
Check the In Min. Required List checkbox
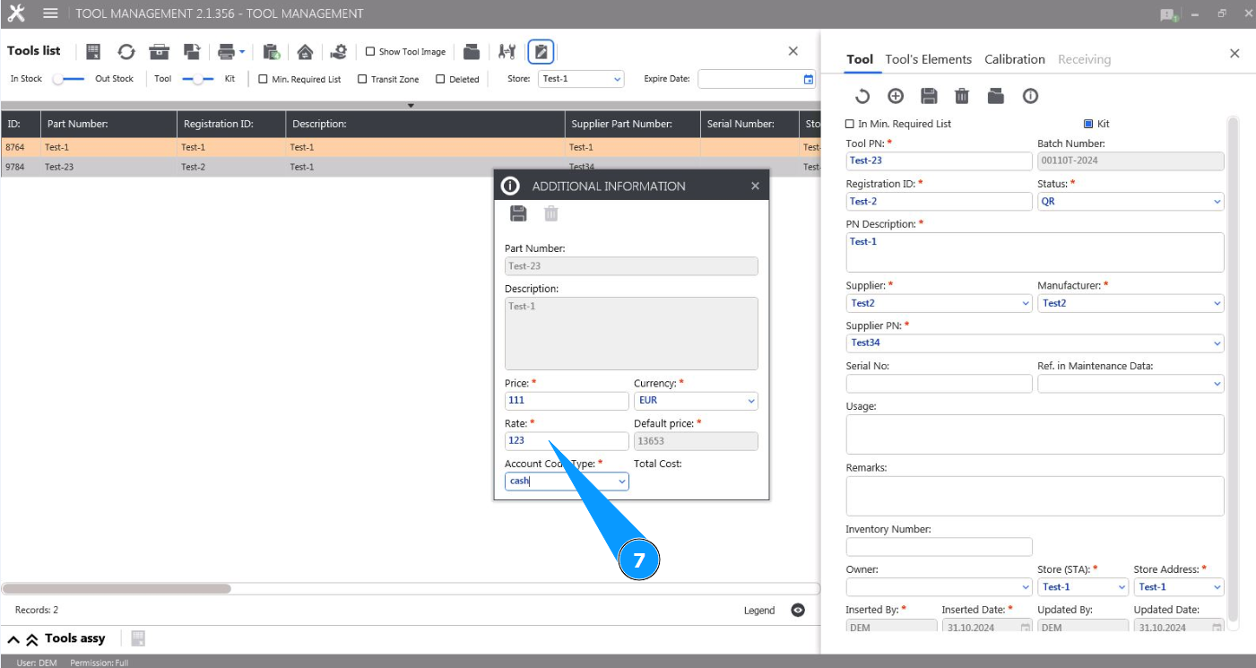pos(851,124)
